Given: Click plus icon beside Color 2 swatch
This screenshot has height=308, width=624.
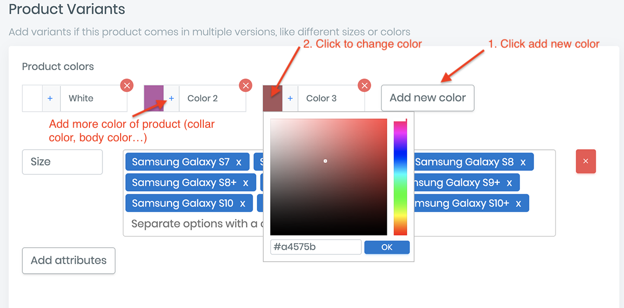Looking at the screenshot, I should (172, 98).
